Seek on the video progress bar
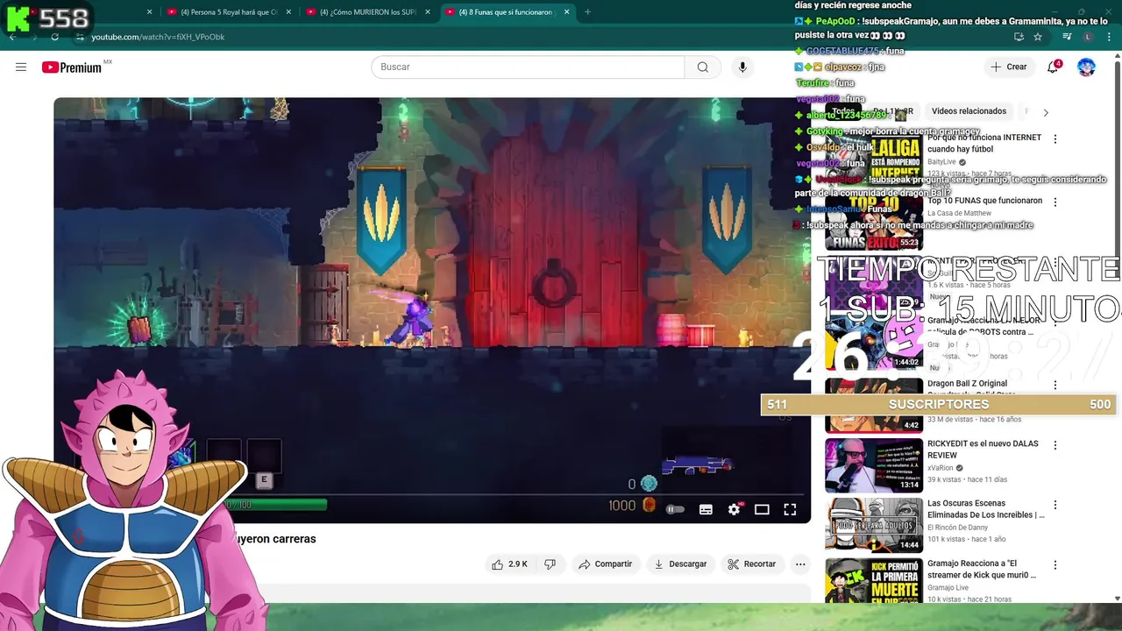 [x=432, y=496]
